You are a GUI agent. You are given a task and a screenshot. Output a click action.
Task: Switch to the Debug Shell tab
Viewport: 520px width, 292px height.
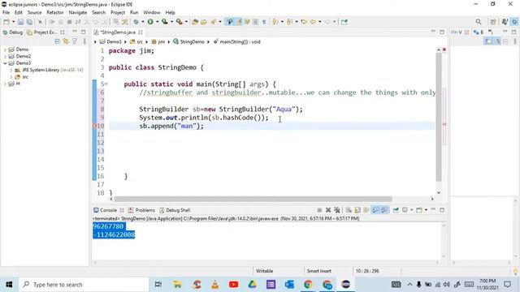175,210
